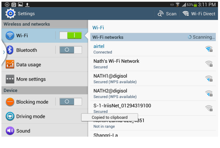Viewport: 220px width, 148px height.
Task: Tap the Device section header
Action: 45,90
